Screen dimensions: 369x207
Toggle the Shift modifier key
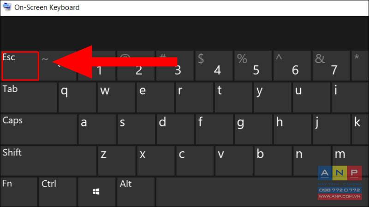[48, 161]
